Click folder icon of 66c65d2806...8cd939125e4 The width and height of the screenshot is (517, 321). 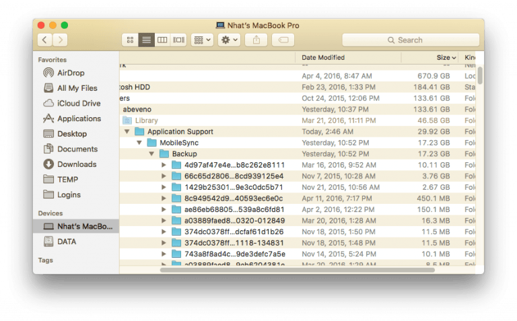click(176, 176)
